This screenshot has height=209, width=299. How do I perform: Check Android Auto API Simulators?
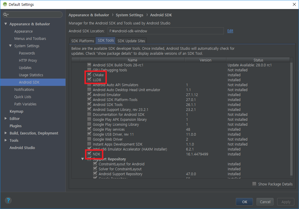(89, 85)
